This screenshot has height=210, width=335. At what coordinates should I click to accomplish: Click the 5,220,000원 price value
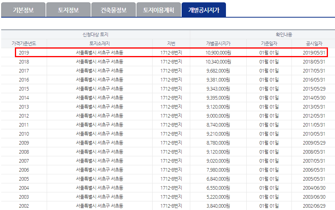click(x=218, y=197)
